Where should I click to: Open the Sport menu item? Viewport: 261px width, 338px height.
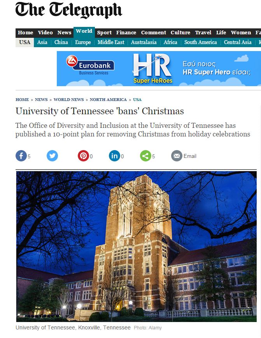pyautogui.click(x=104, y=32)
